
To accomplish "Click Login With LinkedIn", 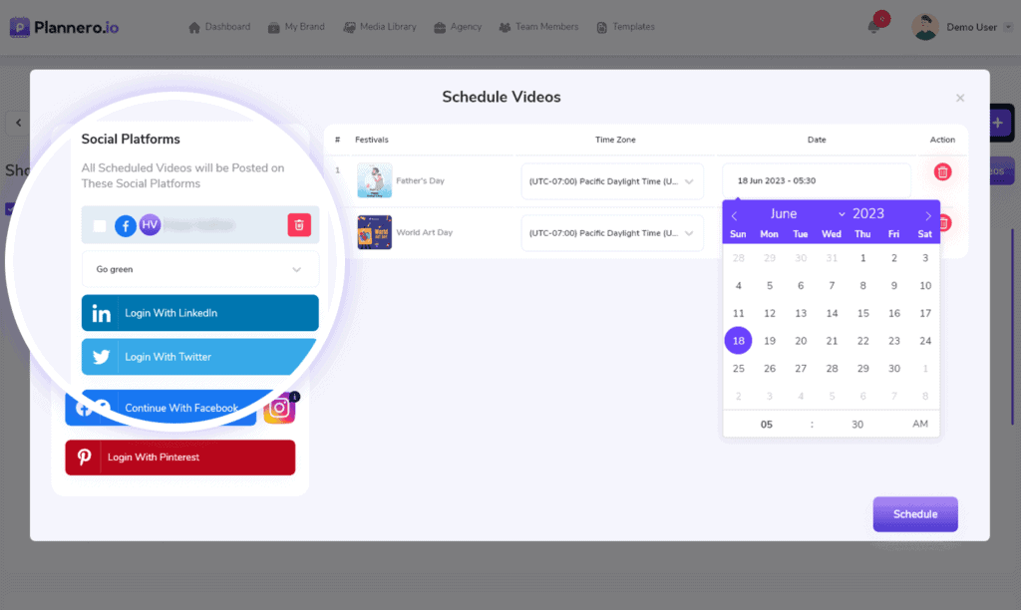I will pos(199,312).
